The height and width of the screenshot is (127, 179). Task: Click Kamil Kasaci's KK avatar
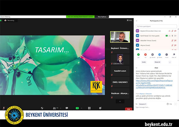click(138, 36)
